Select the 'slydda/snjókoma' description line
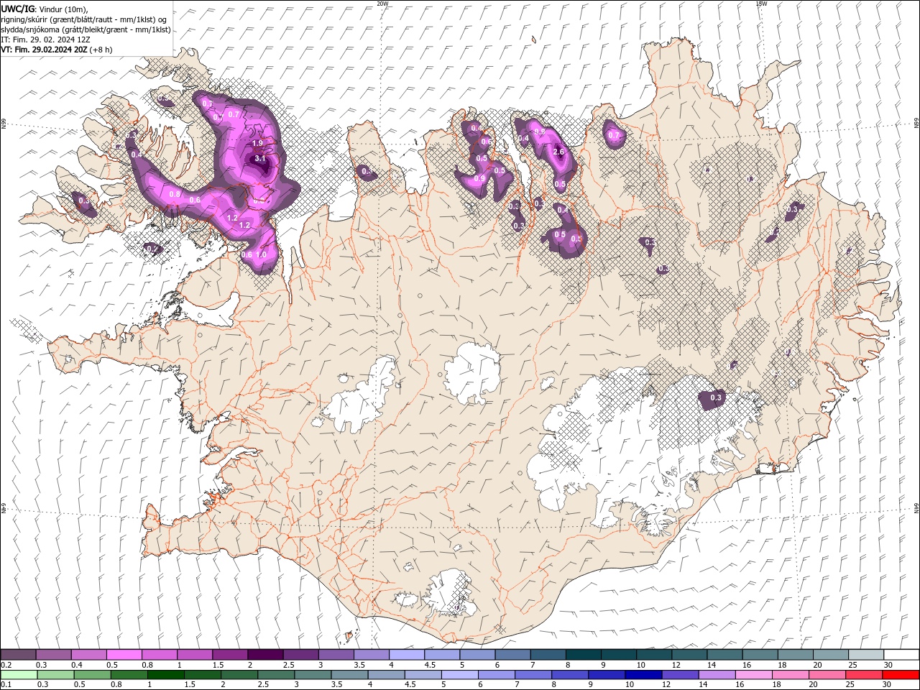The height and width of the screenshot is (690, 920). 86,29
